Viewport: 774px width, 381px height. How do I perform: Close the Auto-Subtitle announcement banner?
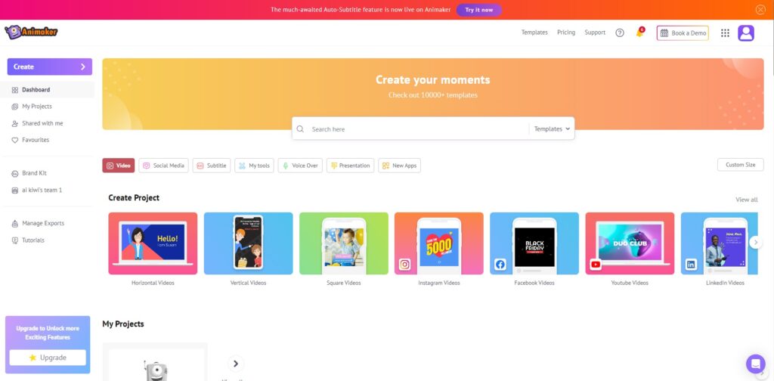coord(760,9)
